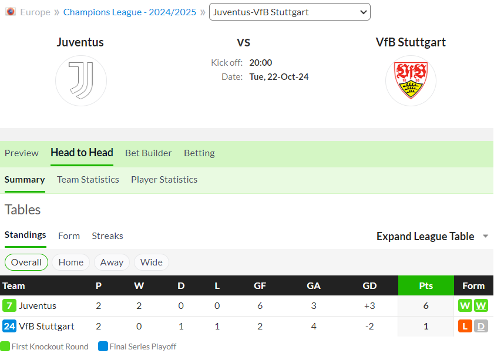This screenshot has width=494, height=360.
Task: Click Stuttgart position 24 badge
Action: click(x=9, y=326)
